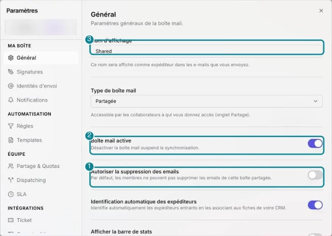The image size is (332, 236).
Task: Click the Règles funnel icon
Action: point(10,126)
